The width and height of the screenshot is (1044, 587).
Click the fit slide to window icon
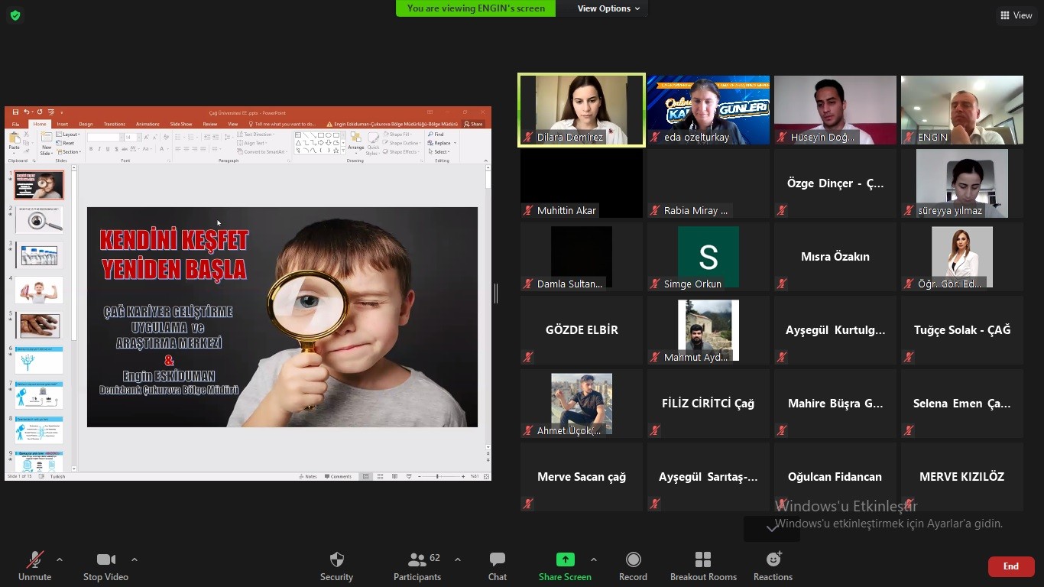click(x=486, y=476)
